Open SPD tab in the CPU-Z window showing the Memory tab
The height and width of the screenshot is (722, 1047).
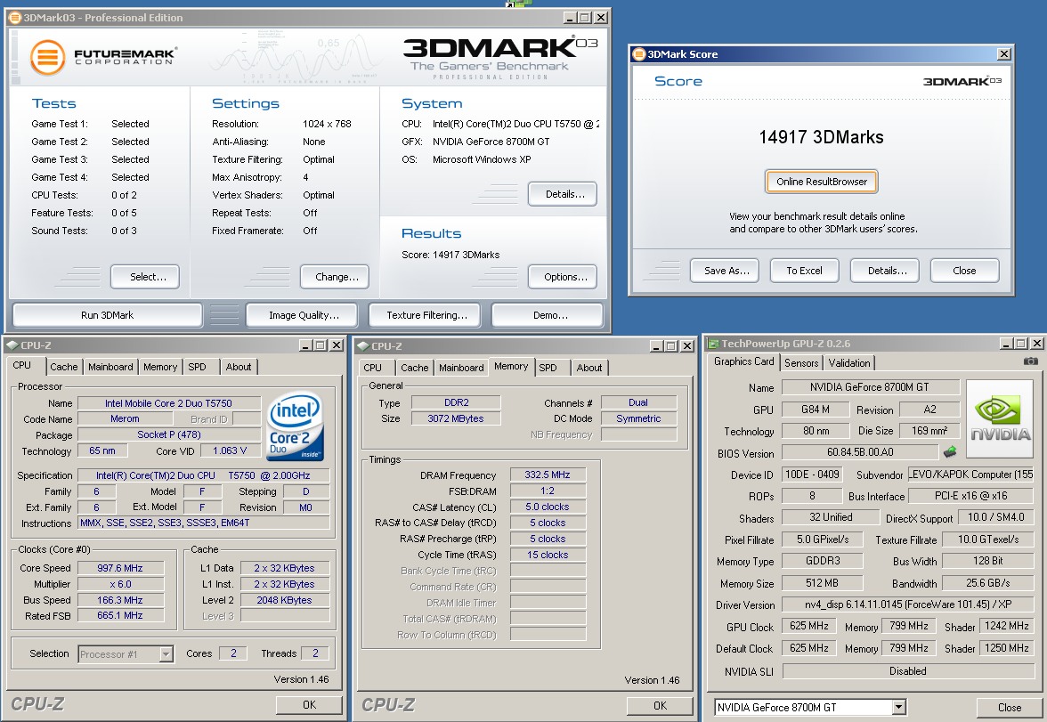click(x=548, y=368)
